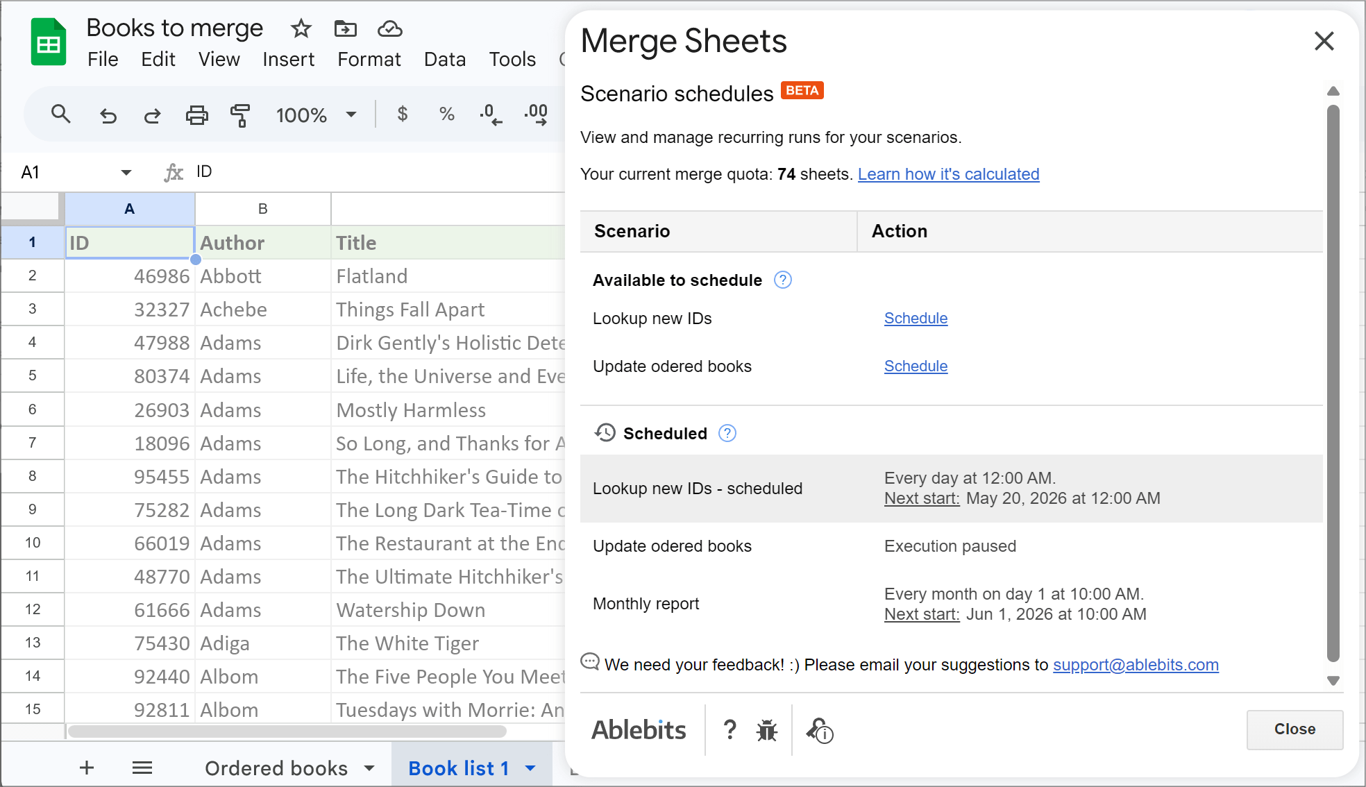
Task: Move the document using the folder icon
Action: pyautogui.click(x=345, y=28)
